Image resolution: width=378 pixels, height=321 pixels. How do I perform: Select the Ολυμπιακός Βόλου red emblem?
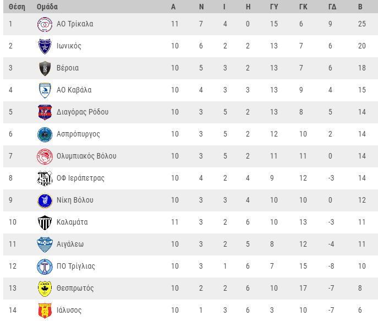click(45, 156)
